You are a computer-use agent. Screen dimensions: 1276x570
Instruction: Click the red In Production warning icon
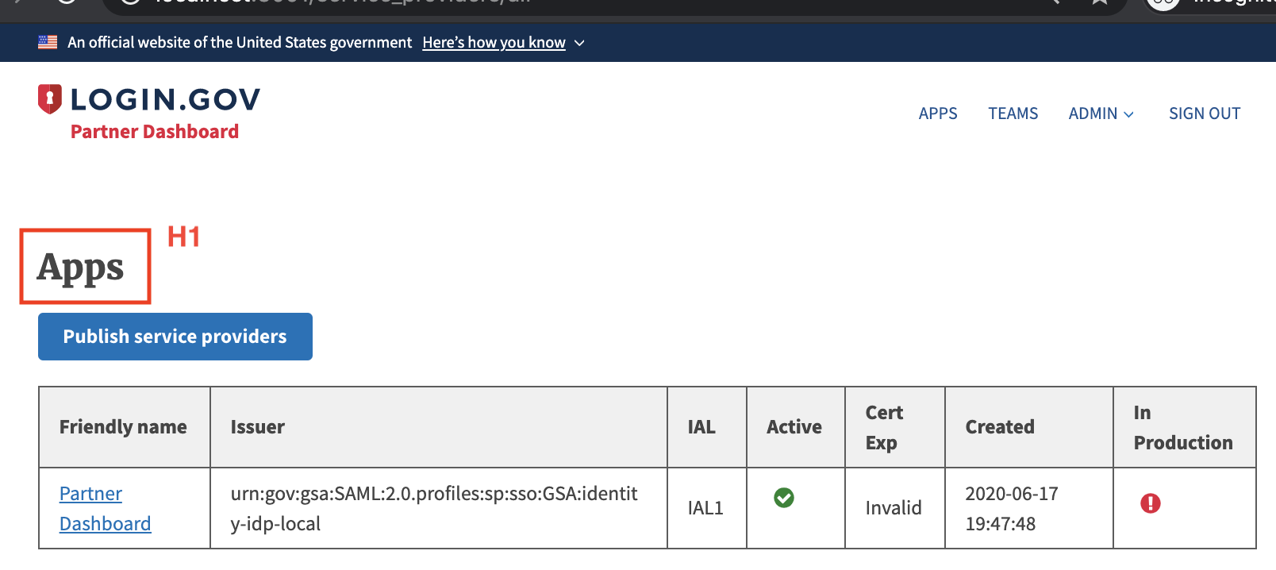[x=1151, y=503]
